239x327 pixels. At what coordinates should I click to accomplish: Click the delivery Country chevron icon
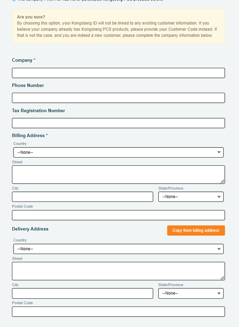[x=218, y=249]
